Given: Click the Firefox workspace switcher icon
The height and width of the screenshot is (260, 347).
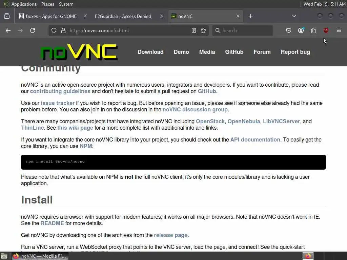Looking at the screenshot, I should click(308, 256).
